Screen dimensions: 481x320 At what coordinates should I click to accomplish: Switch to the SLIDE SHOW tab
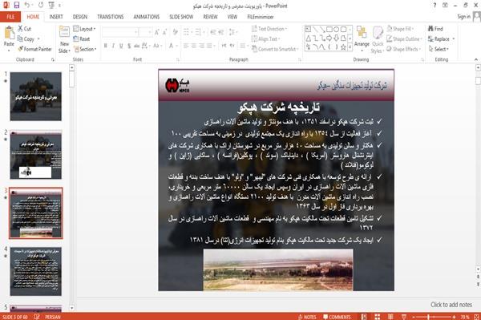pyautogui.click(x=181, y=17)
